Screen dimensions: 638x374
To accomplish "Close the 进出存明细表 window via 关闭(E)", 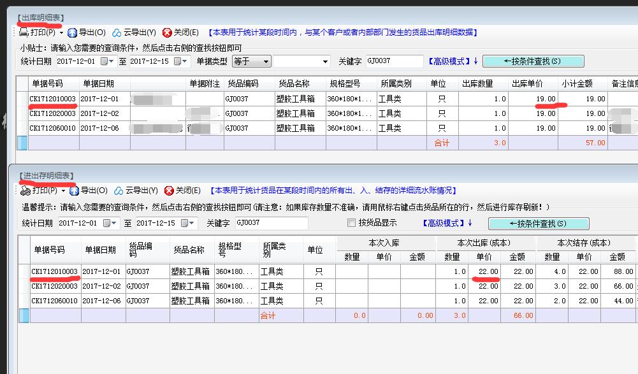I will pyautogui.click(x=182, y=191).
